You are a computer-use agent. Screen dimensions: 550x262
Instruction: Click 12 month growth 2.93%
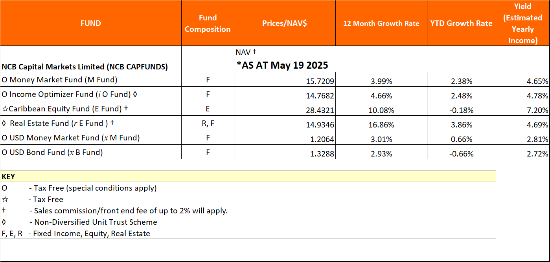pos(381,154)
